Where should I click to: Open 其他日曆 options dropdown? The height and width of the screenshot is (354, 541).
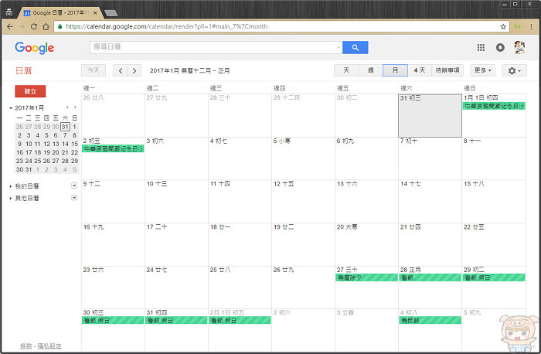(74, 198)
